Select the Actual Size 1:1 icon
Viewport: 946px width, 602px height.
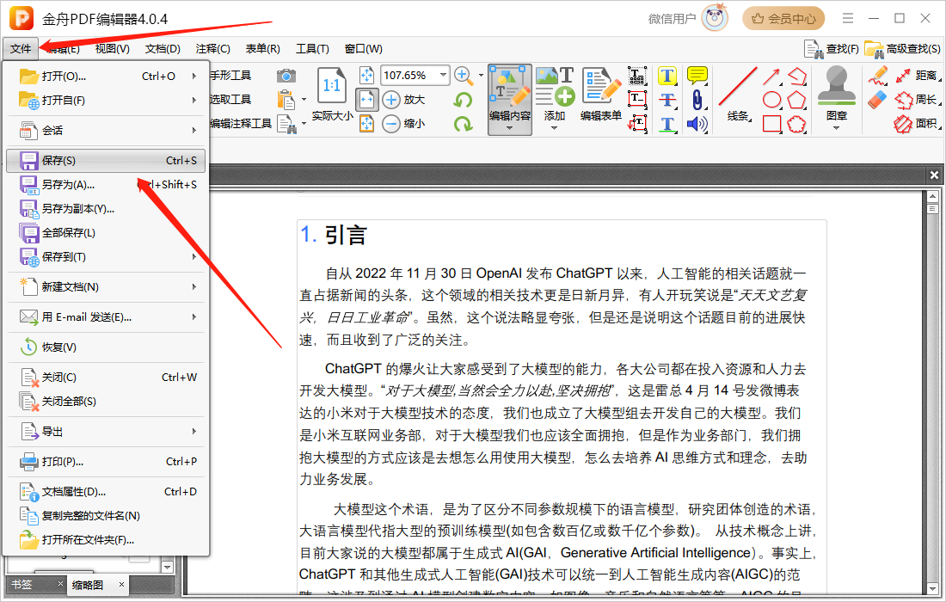[331, 86]
